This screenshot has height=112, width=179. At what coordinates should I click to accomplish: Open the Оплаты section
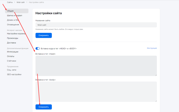(11, 56)
